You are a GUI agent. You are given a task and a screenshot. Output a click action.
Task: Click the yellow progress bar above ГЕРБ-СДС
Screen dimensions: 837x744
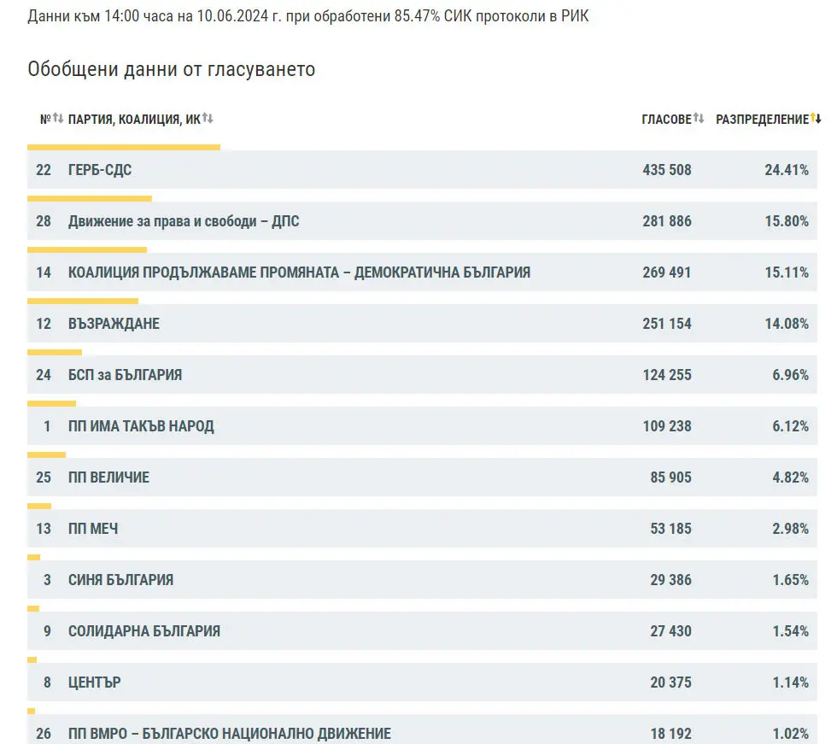(124, 148)
